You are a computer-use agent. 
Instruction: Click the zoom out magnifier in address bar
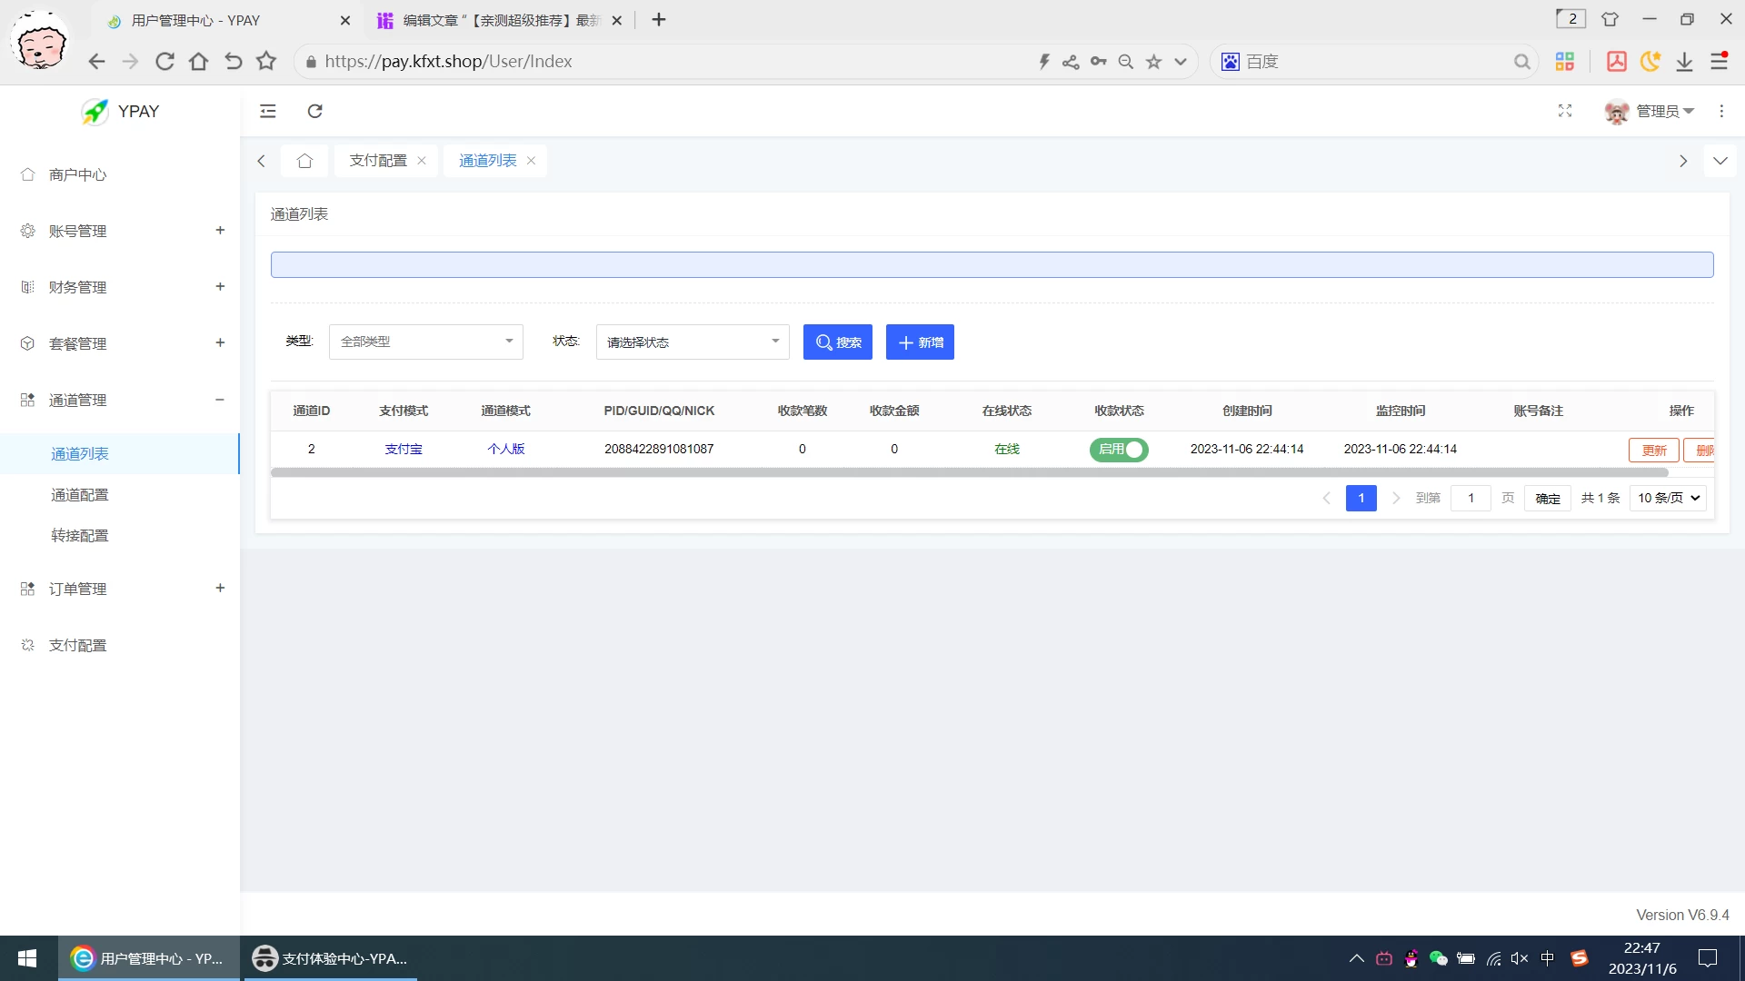point(1125,61)
